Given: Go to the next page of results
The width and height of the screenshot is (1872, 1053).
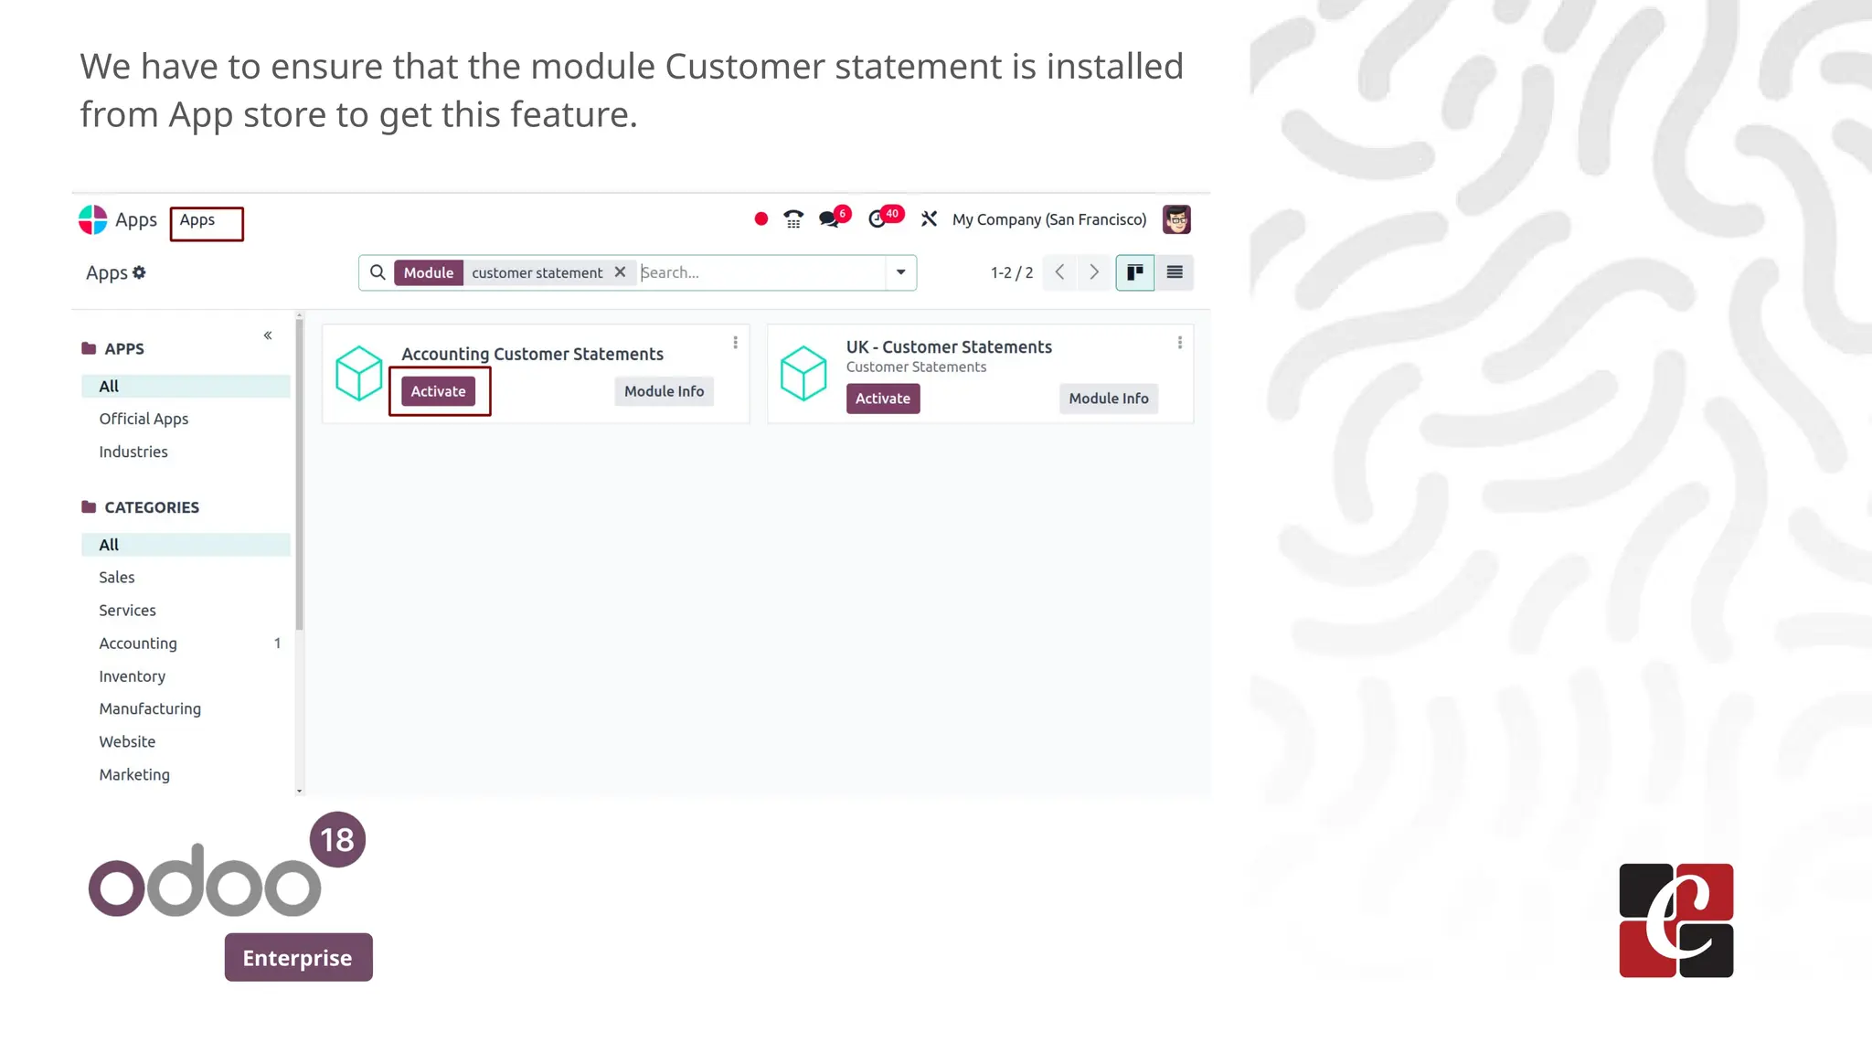Looking at the screenshot, I should tap(1094, 272).
